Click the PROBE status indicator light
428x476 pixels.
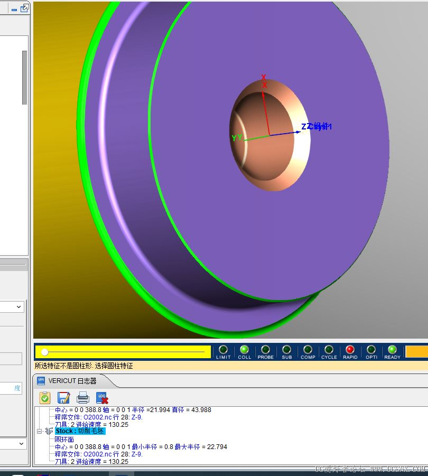point(265,349)
